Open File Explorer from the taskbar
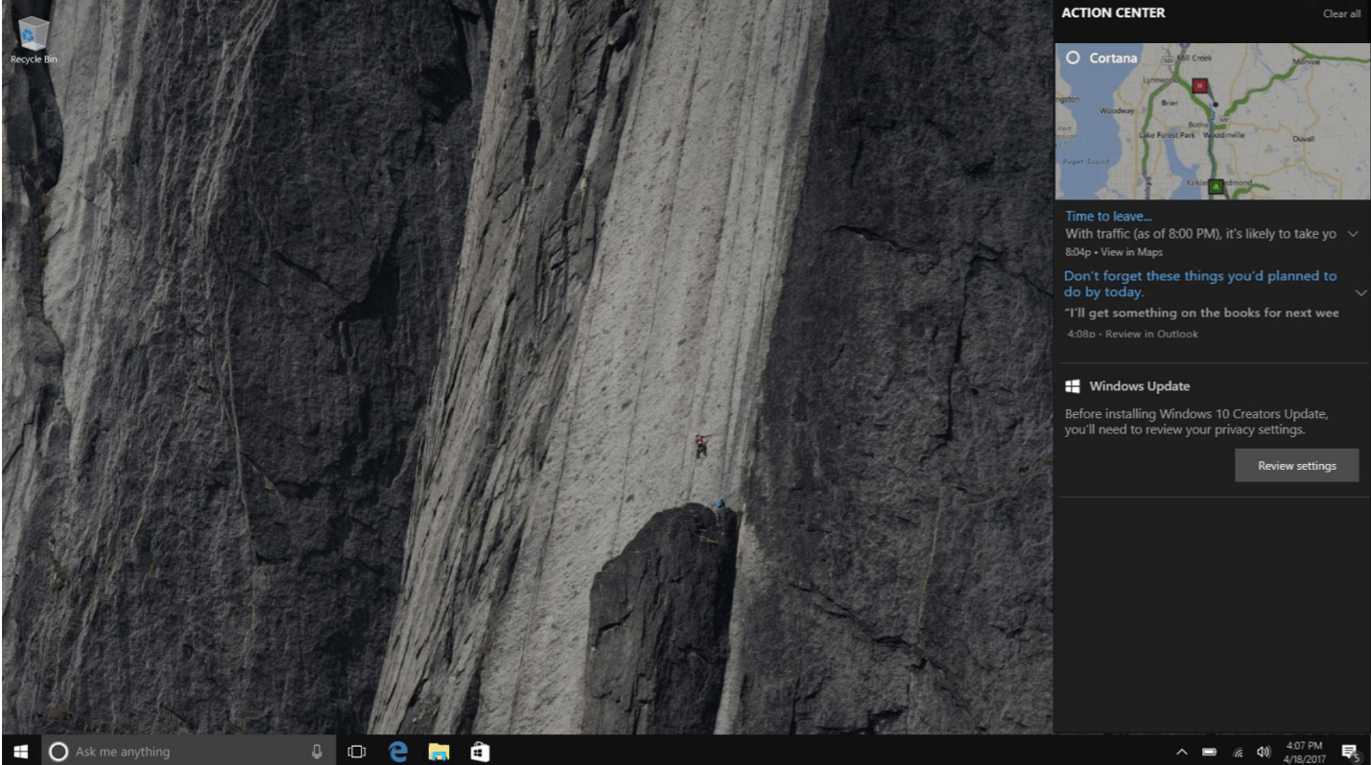The width and height of the screenshot is (1371, 765). 439,753
